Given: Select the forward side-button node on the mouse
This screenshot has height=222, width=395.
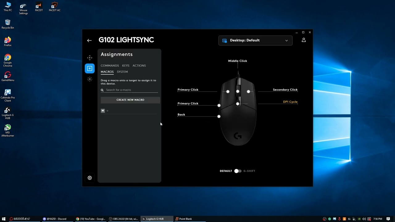Looking at the screenshot, I should coord(219,105).
